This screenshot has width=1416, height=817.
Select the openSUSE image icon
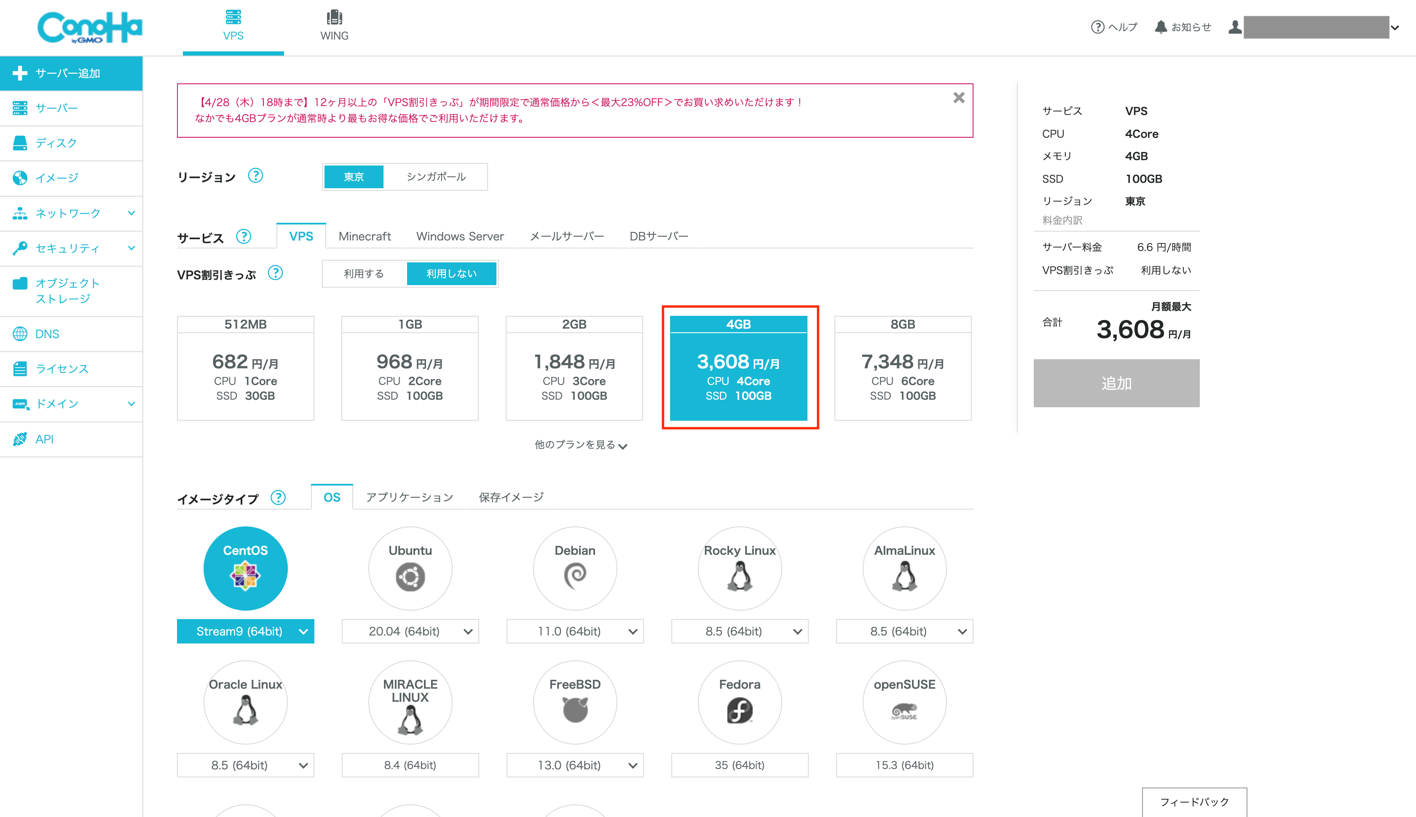[904, 702]
